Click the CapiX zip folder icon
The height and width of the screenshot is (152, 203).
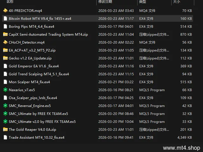click(5, 35)
